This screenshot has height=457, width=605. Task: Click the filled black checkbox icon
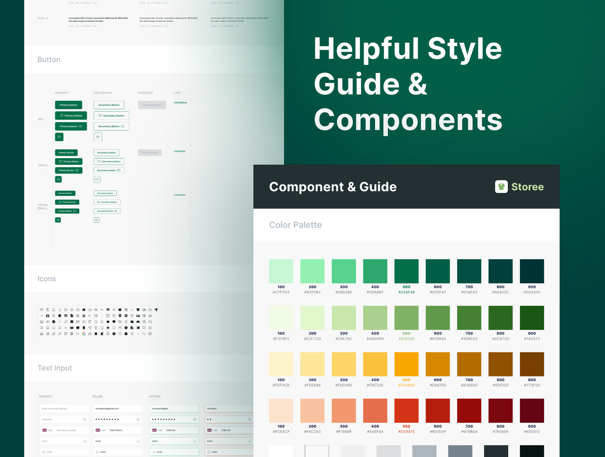coord(72,322)
